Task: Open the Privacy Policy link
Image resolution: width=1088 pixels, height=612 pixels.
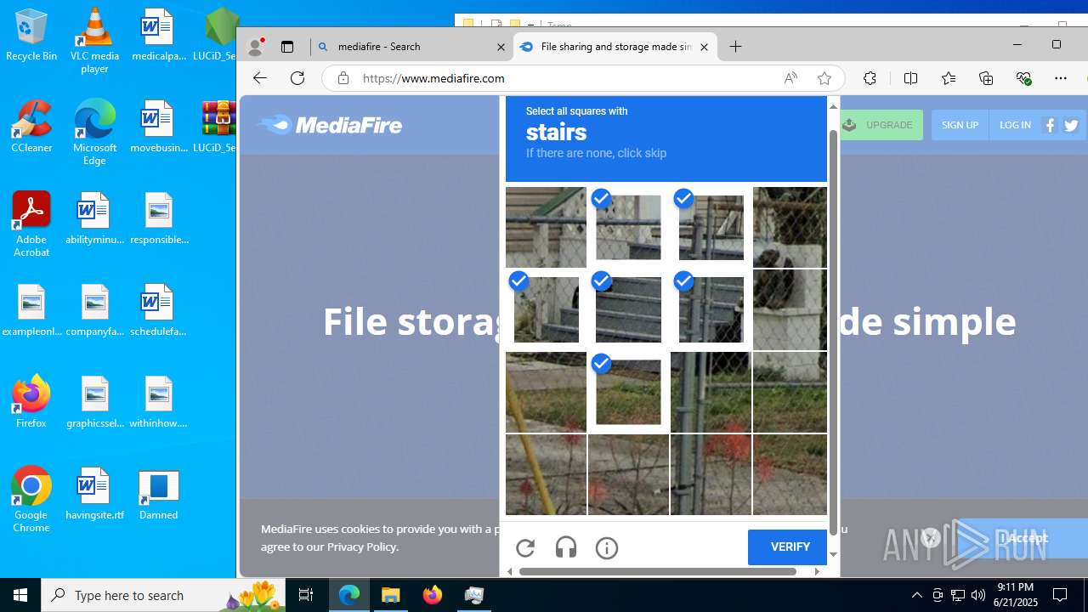Action: pos(361,547)
